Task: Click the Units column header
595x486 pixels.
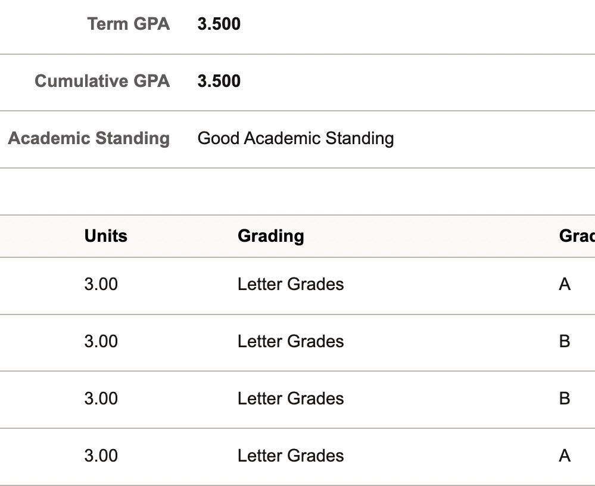Action: pos(105,236)
